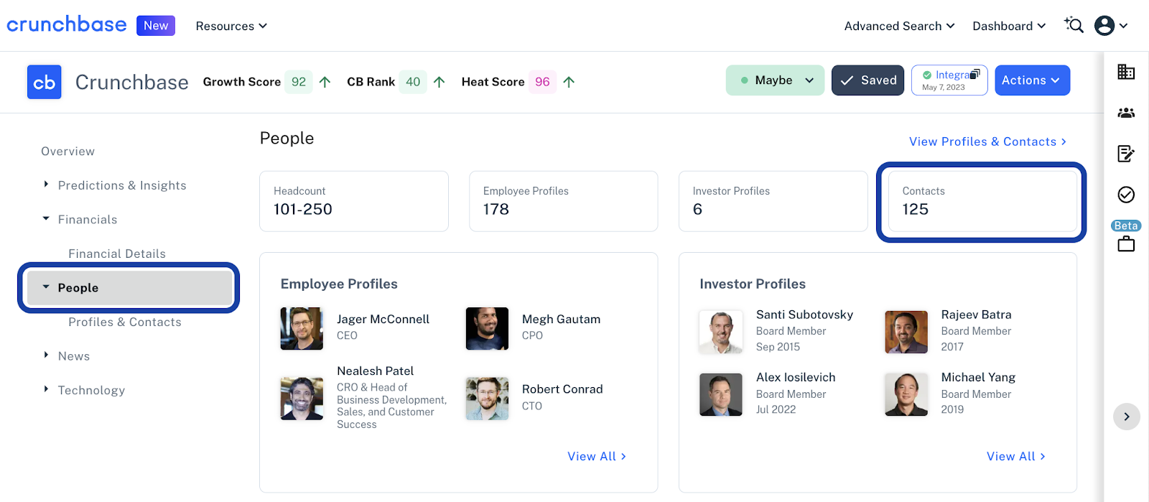This screenshot has width=1149, height=502.
Task: Click Rajeev Batra's profile photo
Action: (906, 332)
